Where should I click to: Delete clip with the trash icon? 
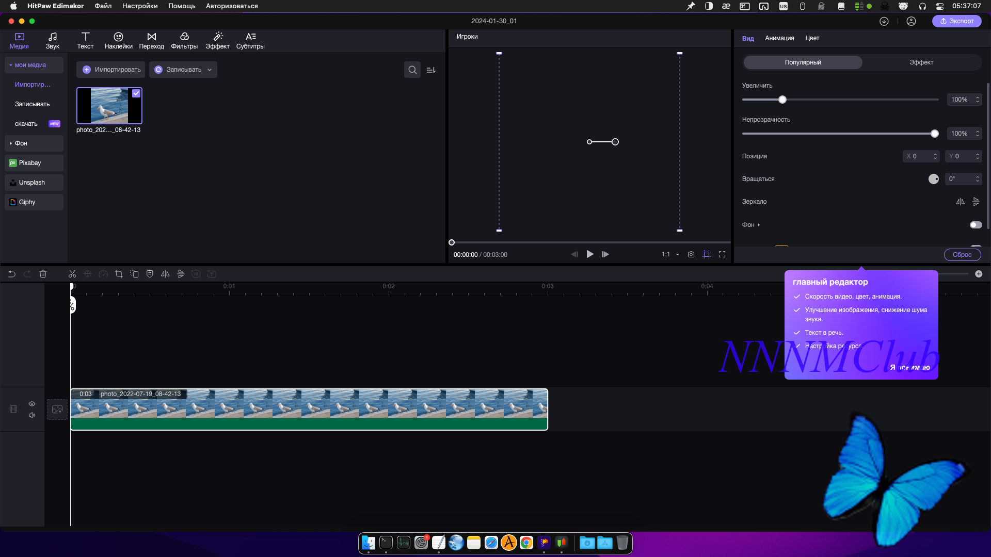pyautogui.click(x=43, y=274)
